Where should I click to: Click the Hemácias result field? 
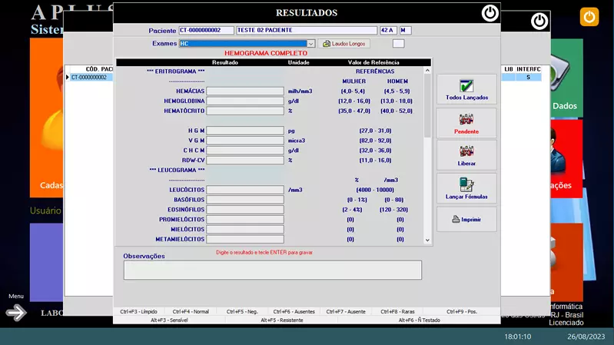244,91
